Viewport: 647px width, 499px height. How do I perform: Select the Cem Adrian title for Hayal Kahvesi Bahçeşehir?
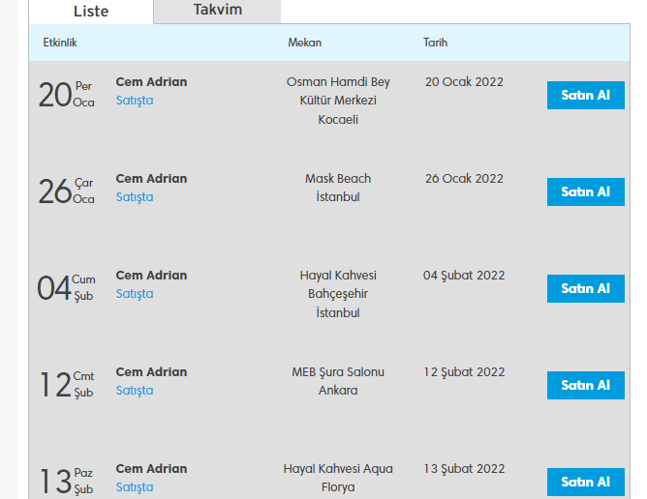151,276
